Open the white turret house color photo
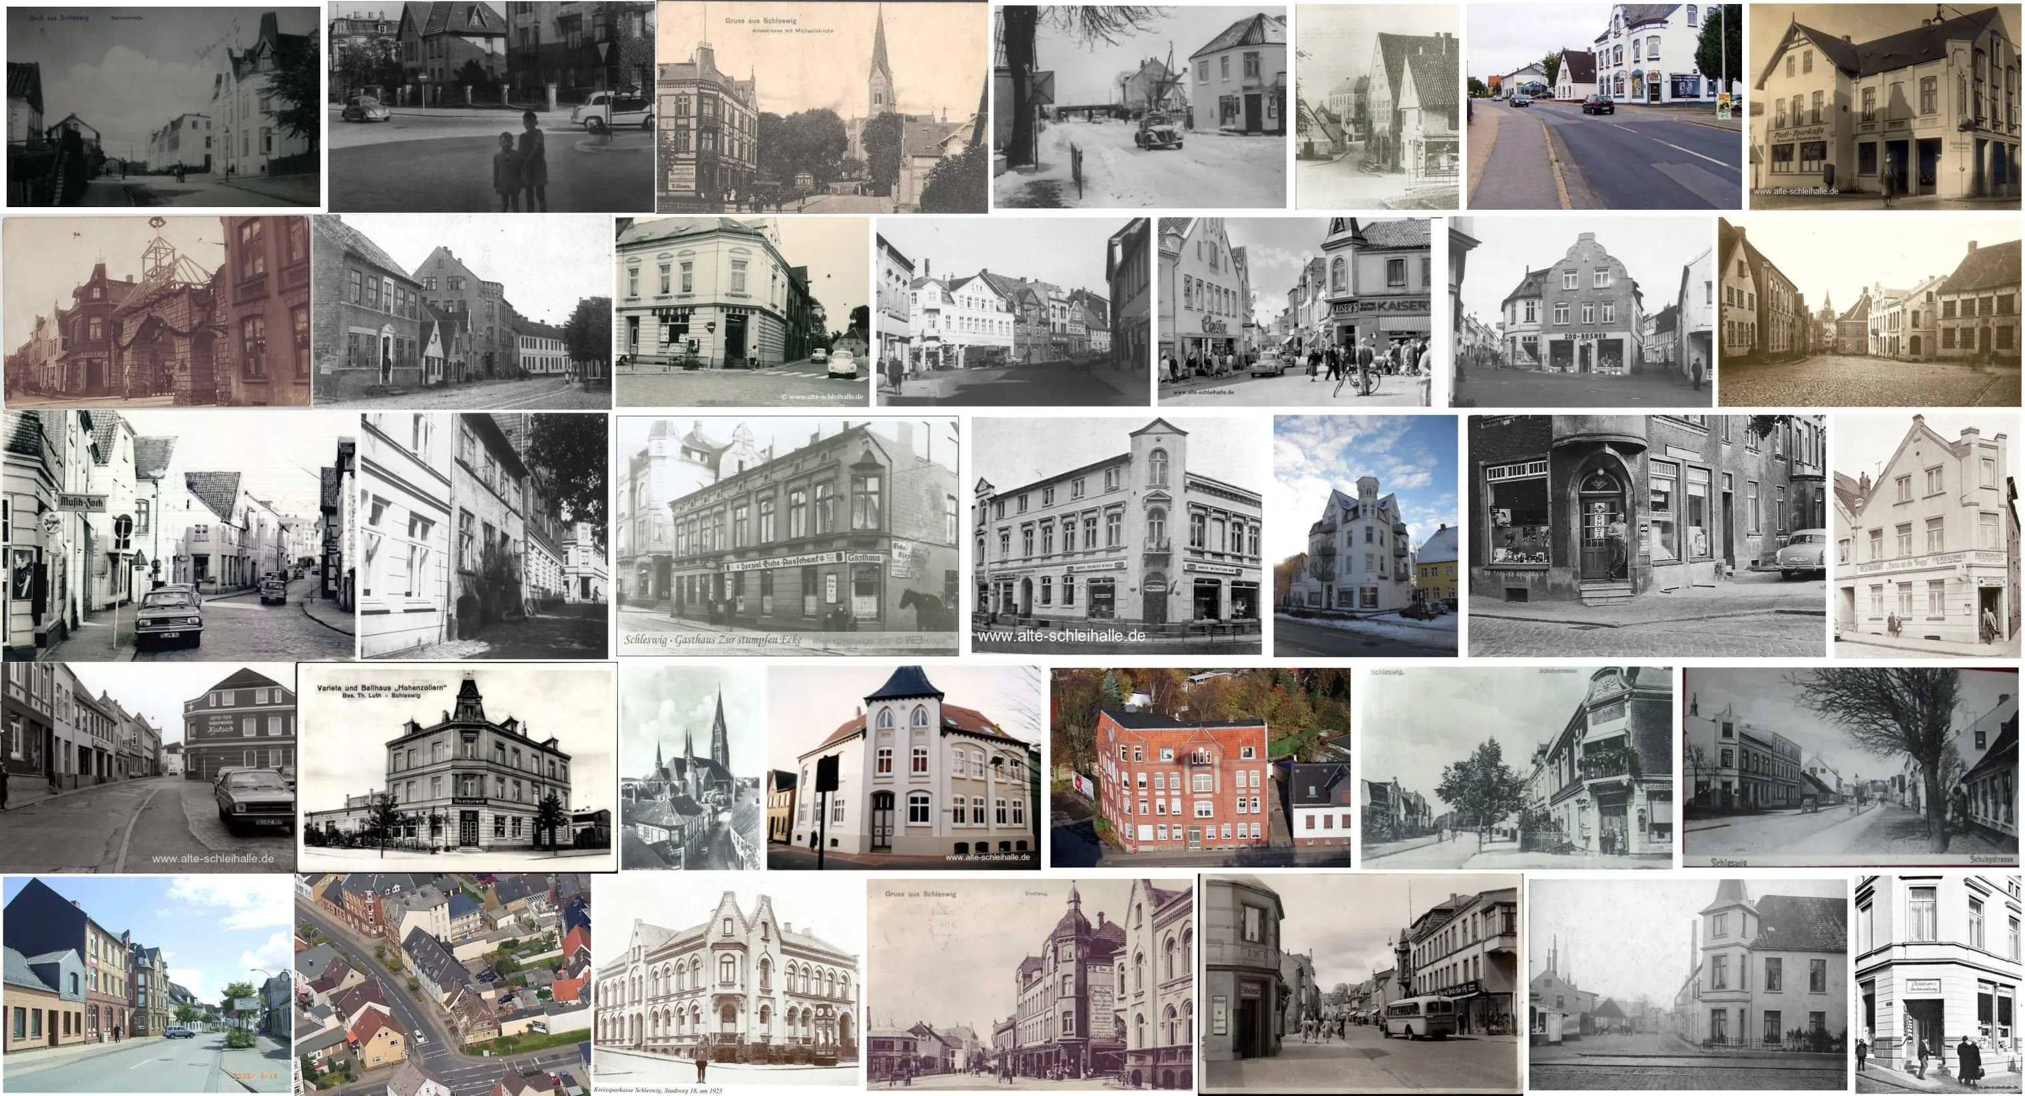The image size is (2025, 1096). click(x=903, y=767)
